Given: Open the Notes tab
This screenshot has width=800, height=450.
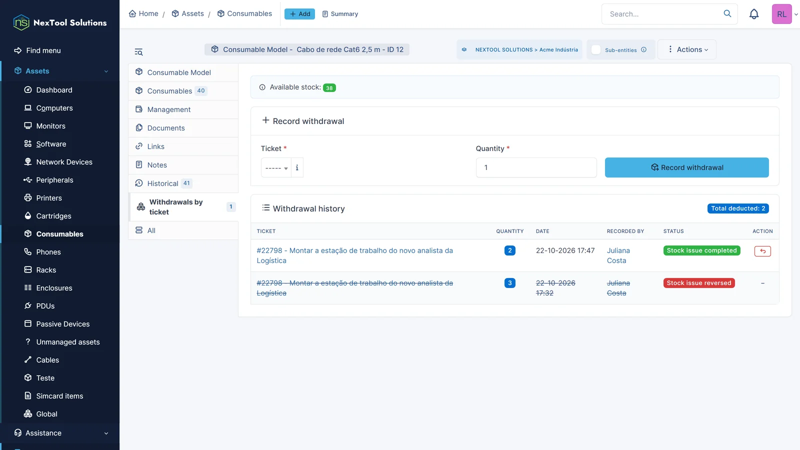Looking at the screenshot, I should pos(183,165).
